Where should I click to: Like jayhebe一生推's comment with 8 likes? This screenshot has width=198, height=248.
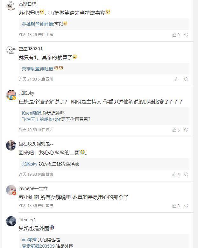(x=174, y=206)
